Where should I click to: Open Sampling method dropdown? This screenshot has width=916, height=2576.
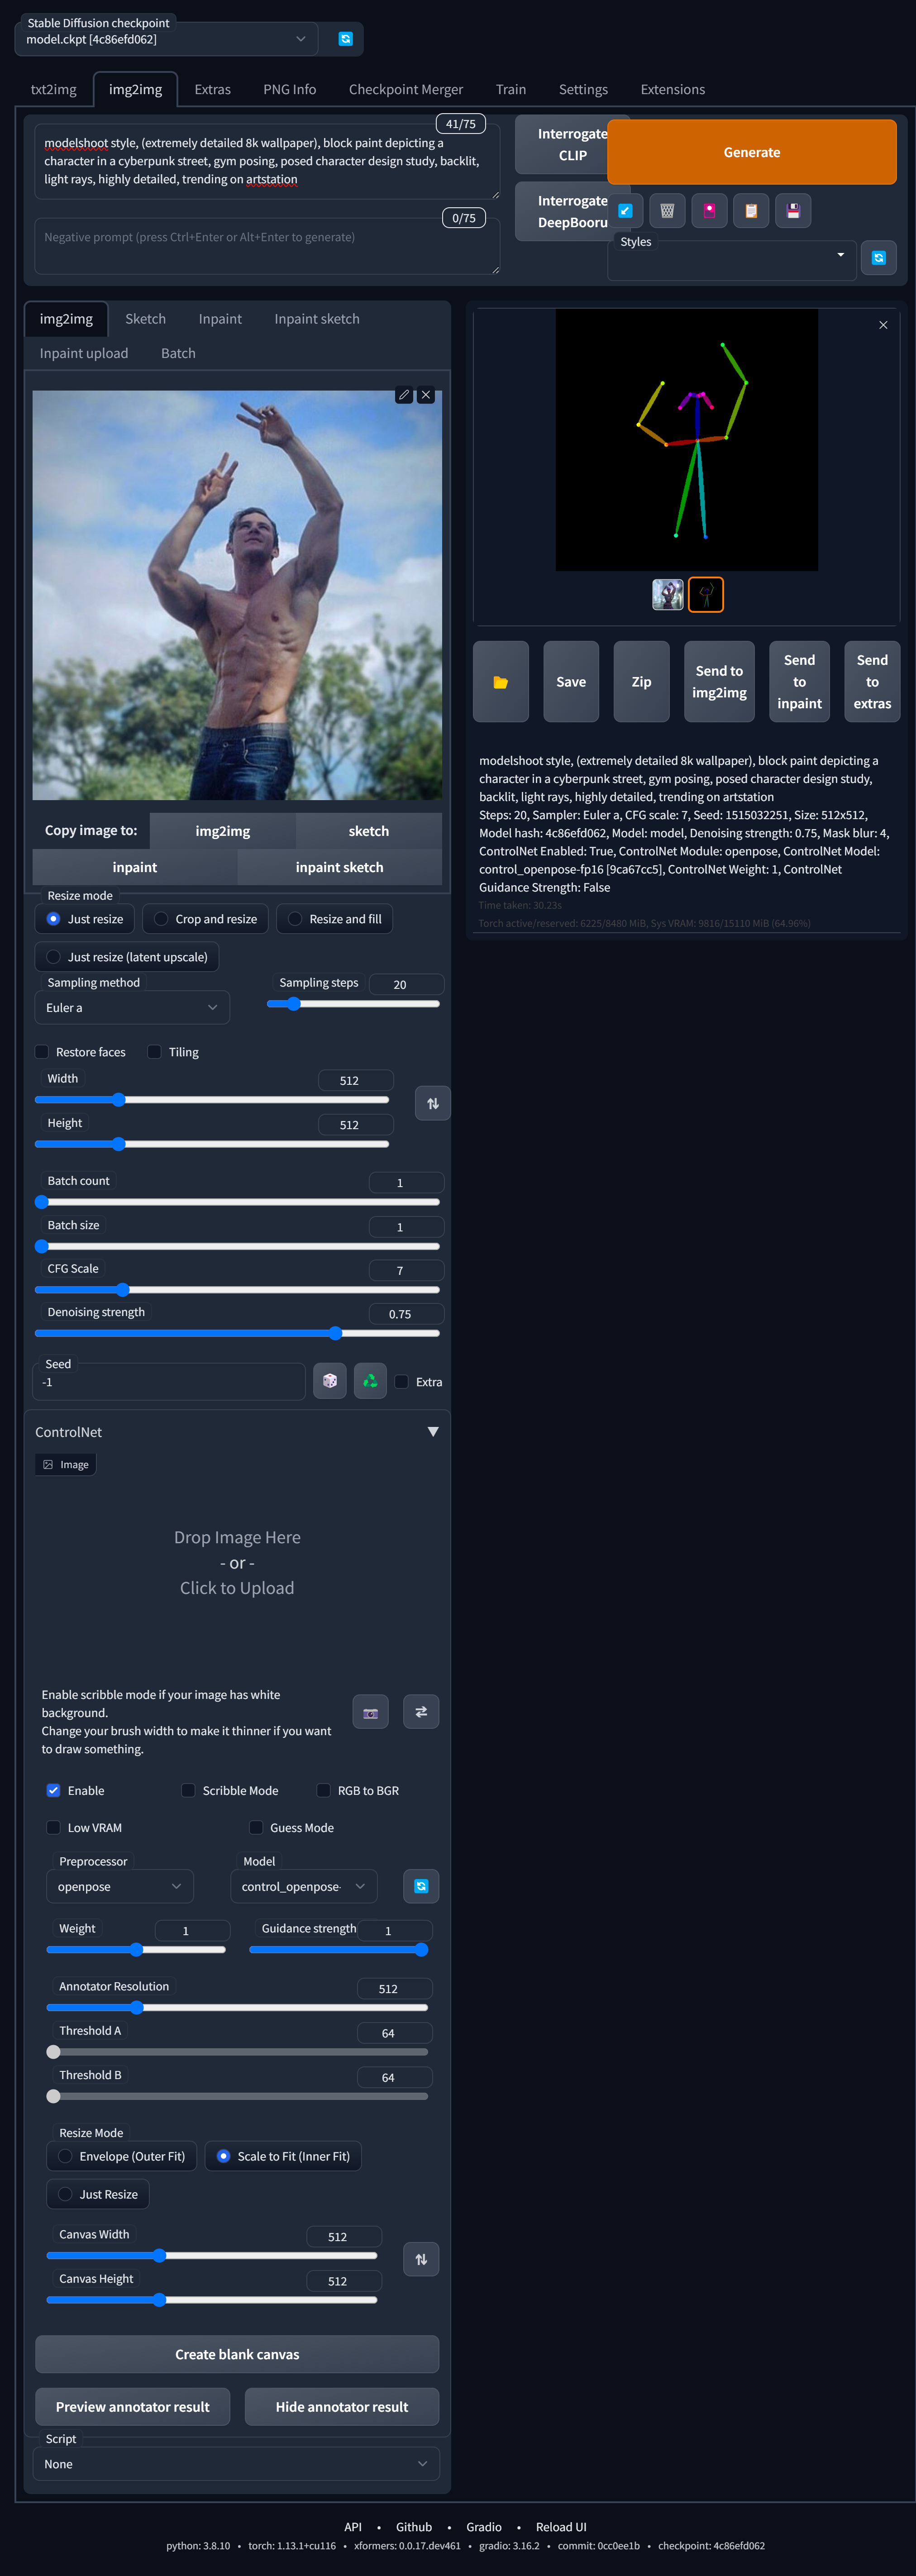point(132,1008)
